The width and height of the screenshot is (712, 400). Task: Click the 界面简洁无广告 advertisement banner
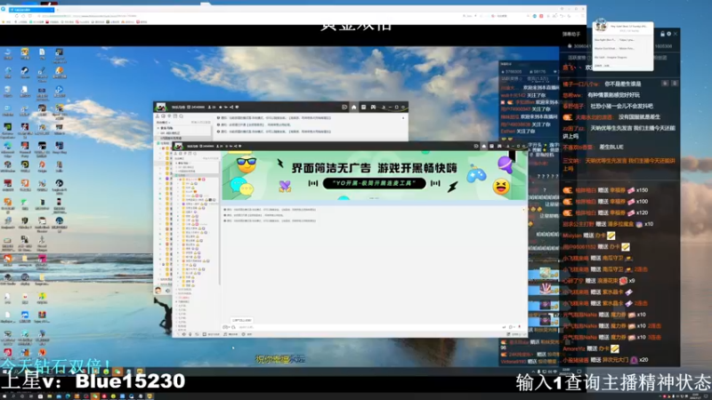tap(374, 175)
